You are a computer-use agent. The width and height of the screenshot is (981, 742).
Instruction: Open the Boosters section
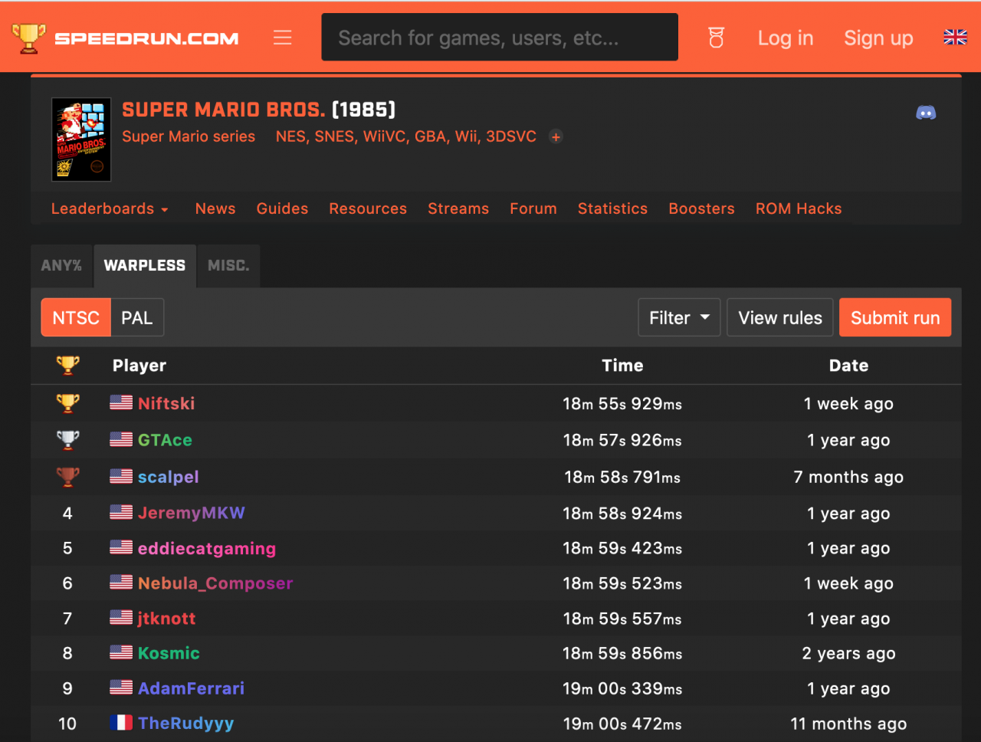[x=701, y=208]
